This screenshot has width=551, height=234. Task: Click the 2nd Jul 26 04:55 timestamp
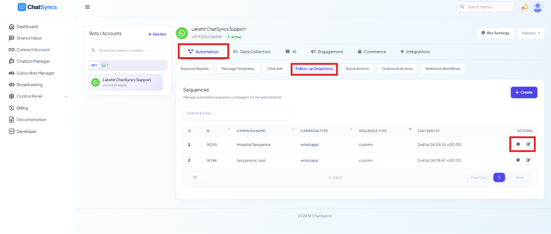[x=439, y=144]
